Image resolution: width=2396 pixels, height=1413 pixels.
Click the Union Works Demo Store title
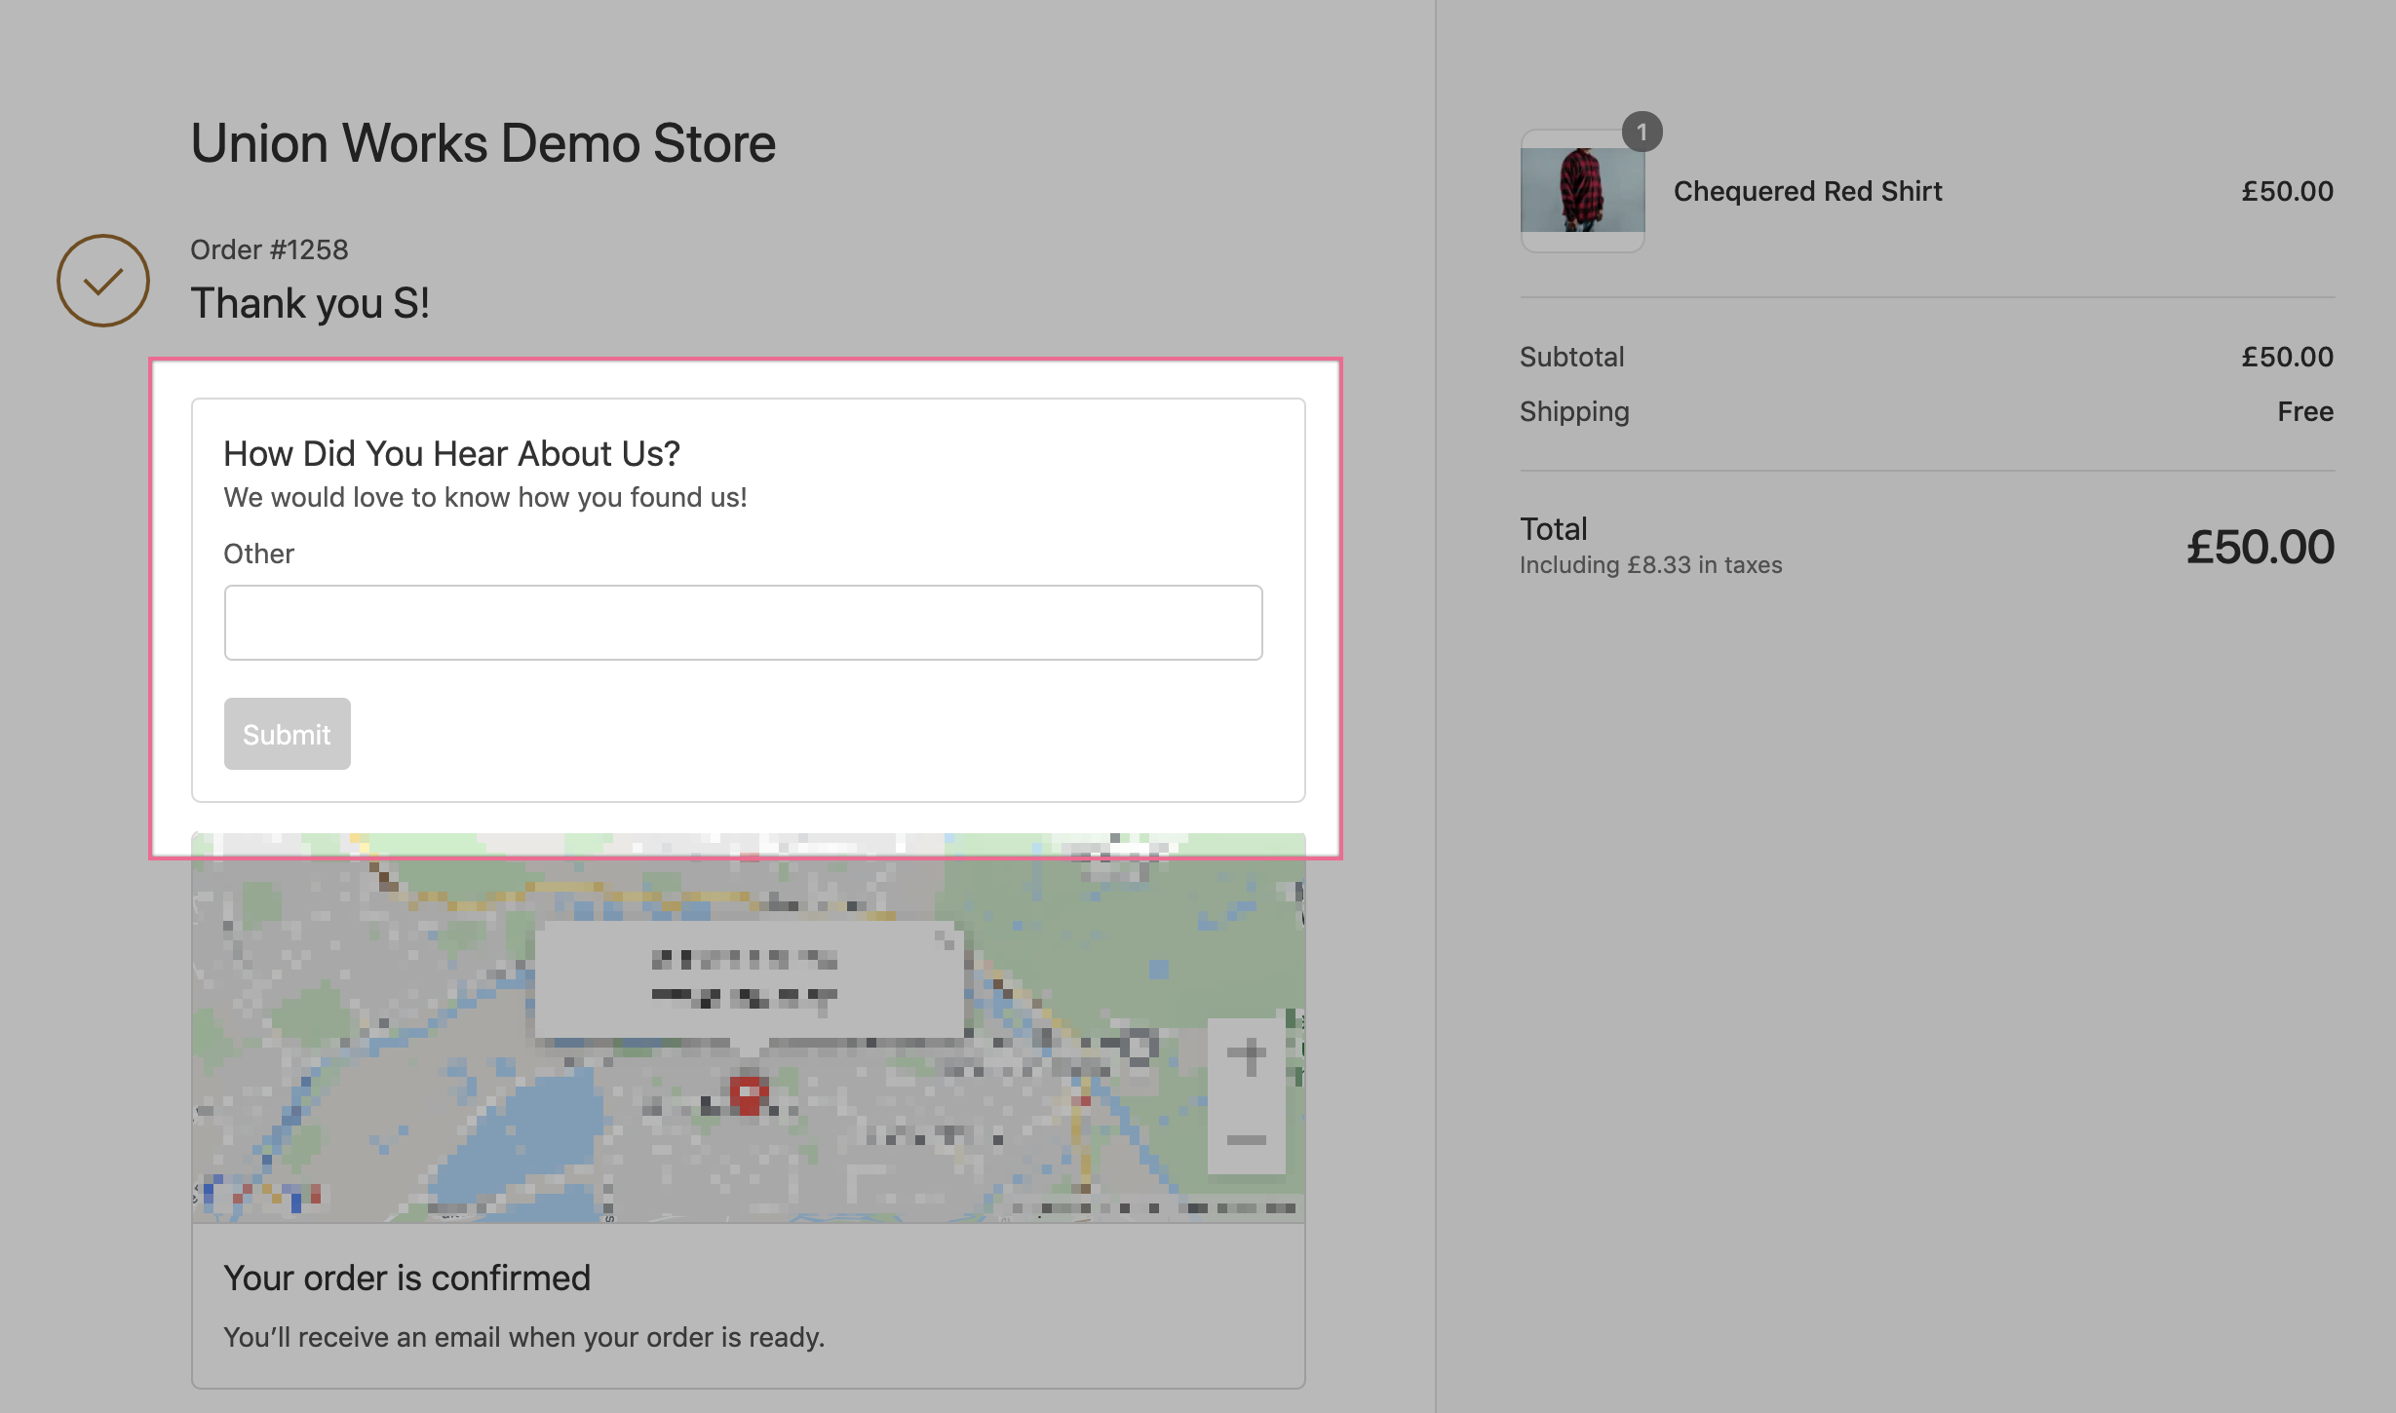tap(483, 143)
